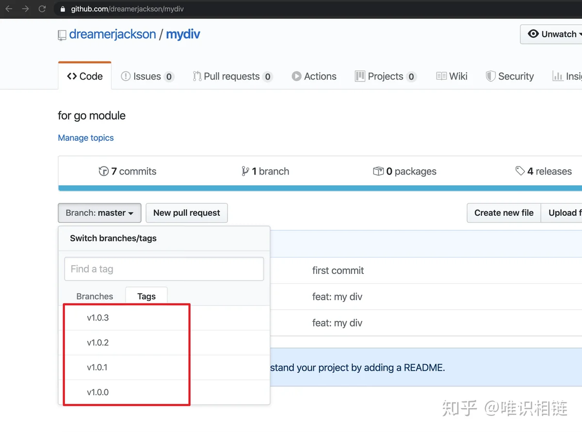Viewport: 582px width, 432px height.
Task: Click the Actions play icon
Action: tap(296, 76)
